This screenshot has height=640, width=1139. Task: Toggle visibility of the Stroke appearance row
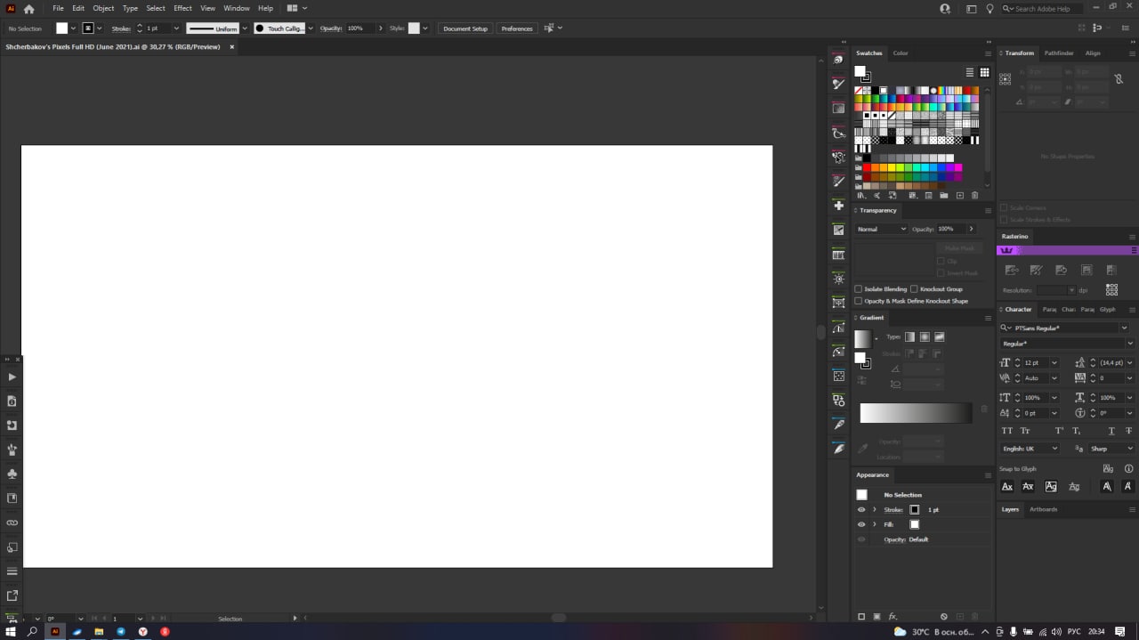pos(860,510)
